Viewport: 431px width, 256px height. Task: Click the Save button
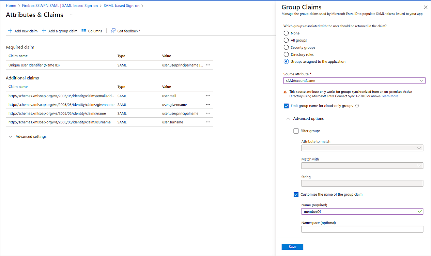(x=292, y=247)
